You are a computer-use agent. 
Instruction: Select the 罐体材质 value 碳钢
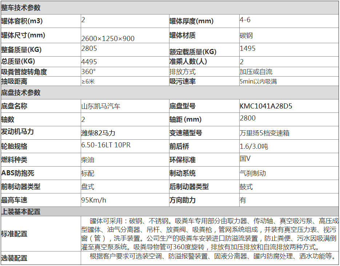point(246,36)
